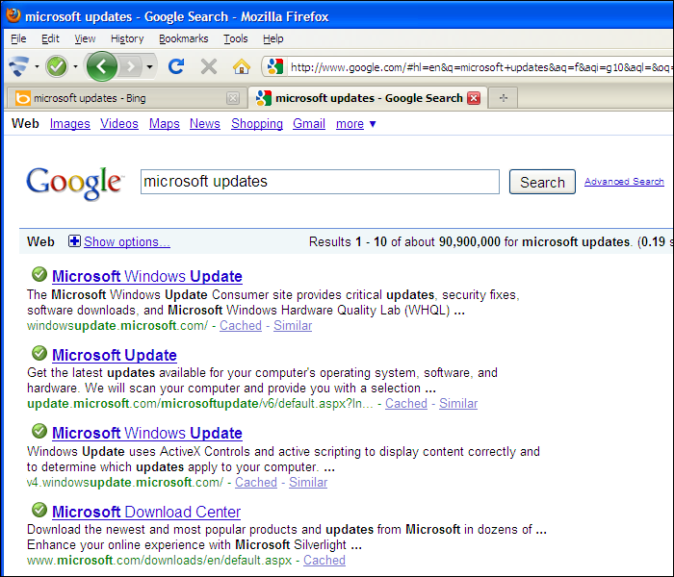Click the forward navigation arrow

click(x=131, y=66)
